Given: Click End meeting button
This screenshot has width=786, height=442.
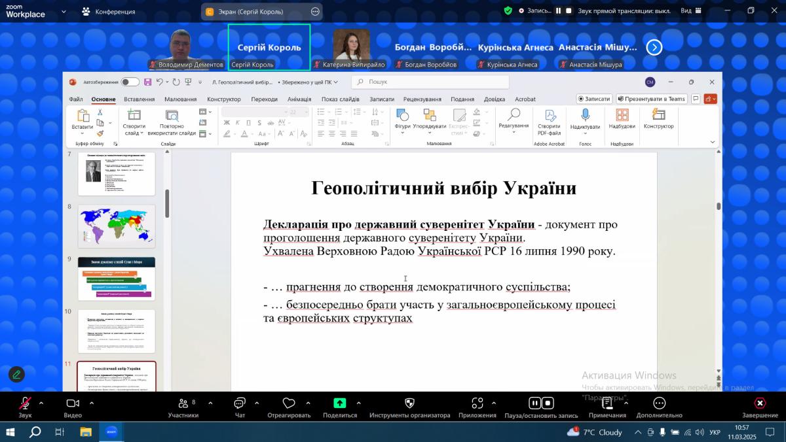Looking at the screenshot, I should pos(760,403).
